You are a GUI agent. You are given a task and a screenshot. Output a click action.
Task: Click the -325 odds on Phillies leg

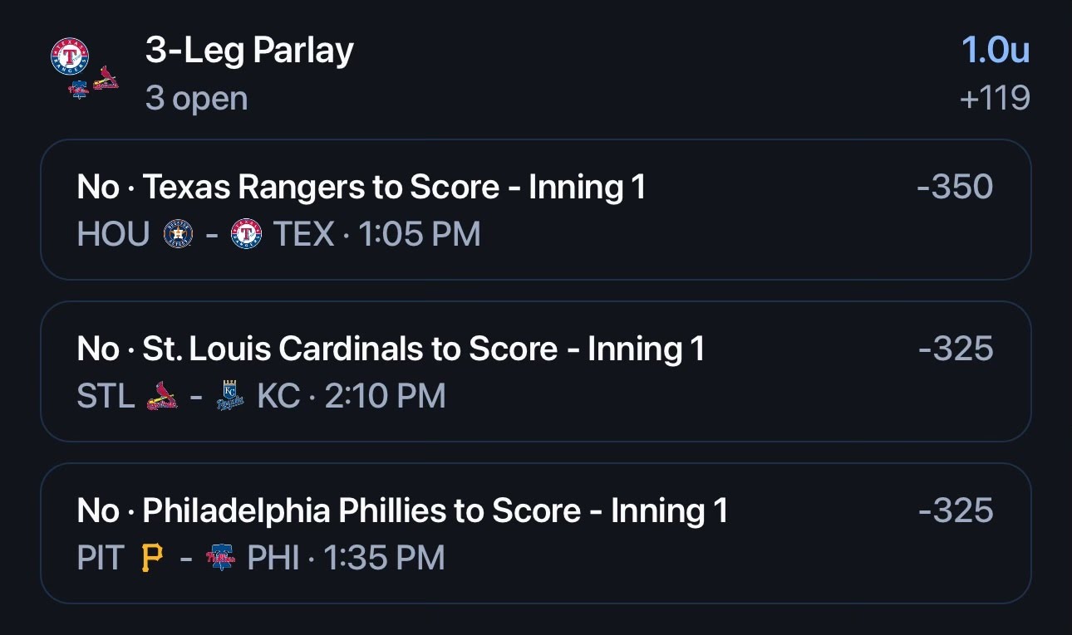pyautogui.click(x=956, y=510)
